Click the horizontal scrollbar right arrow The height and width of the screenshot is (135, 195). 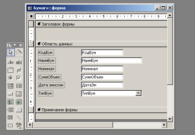point(164,125)
